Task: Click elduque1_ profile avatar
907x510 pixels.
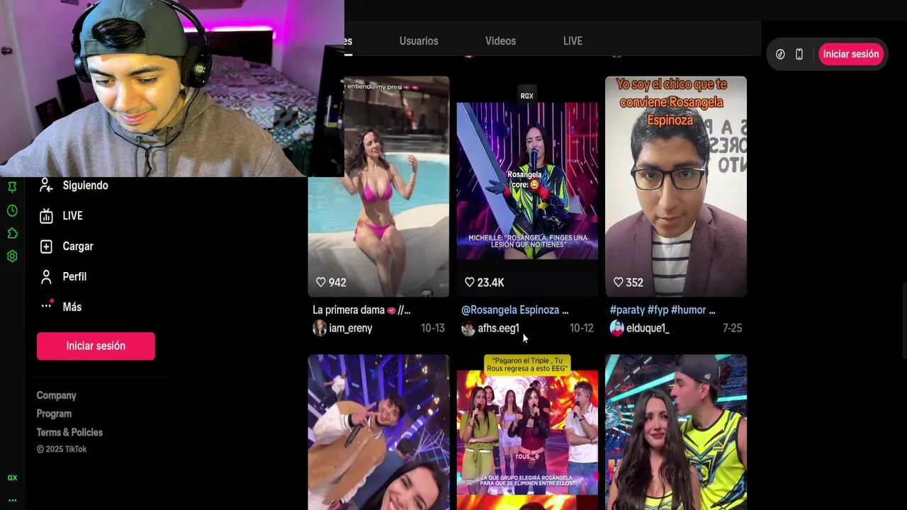Action: tap(617, 328)
